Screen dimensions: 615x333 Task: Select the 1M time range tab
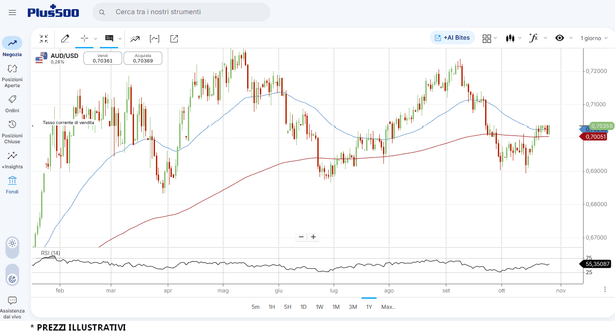(x=336, y=307)
